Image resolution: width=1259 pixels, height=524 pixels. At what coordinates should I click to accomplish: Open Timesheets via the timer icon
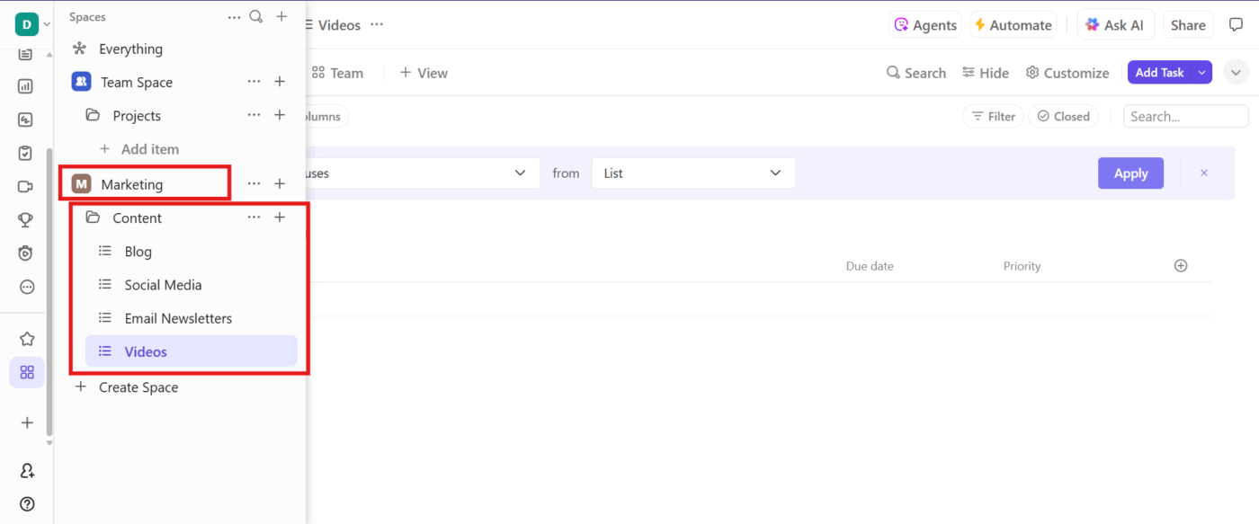tap(26, 253)
